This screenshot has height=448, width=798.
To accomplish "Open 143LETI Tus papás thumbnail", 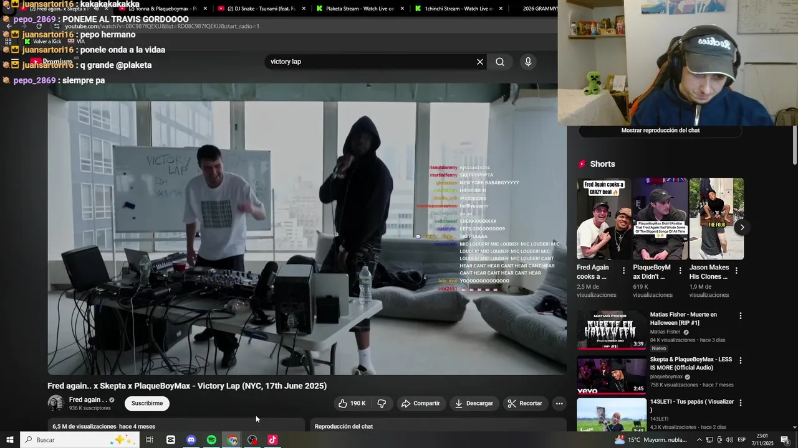I will pos(612,414).
